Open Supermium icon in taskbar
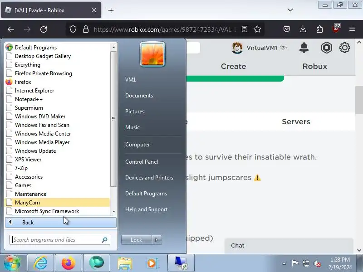This screenshot has width=363, height=272. [97, 263]
